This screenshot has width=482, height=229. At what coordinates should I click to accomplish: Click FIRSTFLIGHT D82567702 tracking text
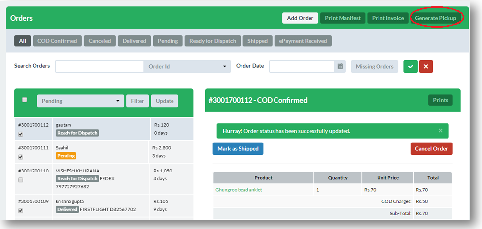[x=108, y=210]
